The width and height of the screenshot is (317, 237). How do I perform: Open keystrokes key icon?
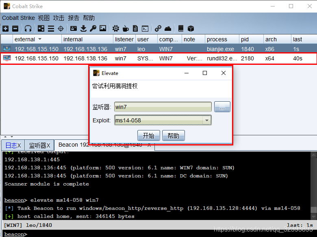point(93,29)
